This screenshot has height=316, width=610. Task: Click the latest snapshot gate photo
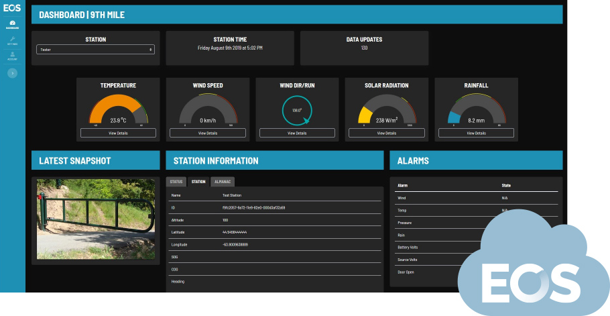pos(95,219)
